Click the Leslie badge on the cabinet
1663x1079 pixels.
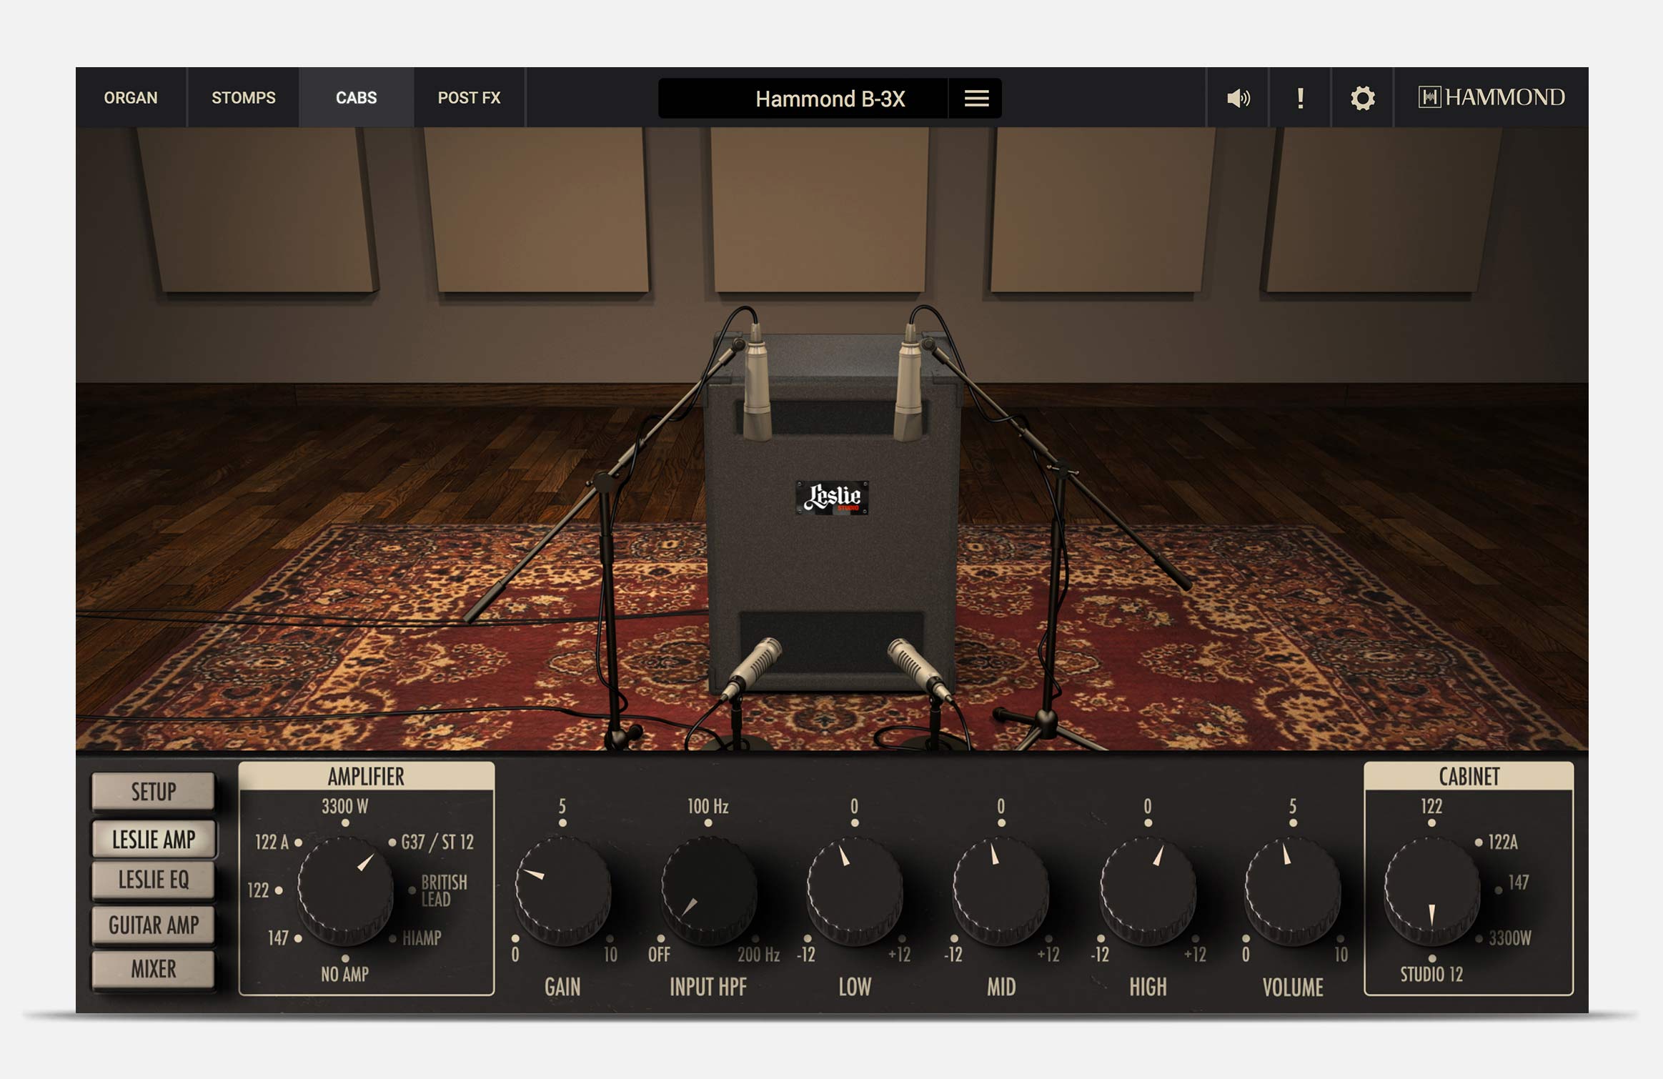click(x=832, y=497)
